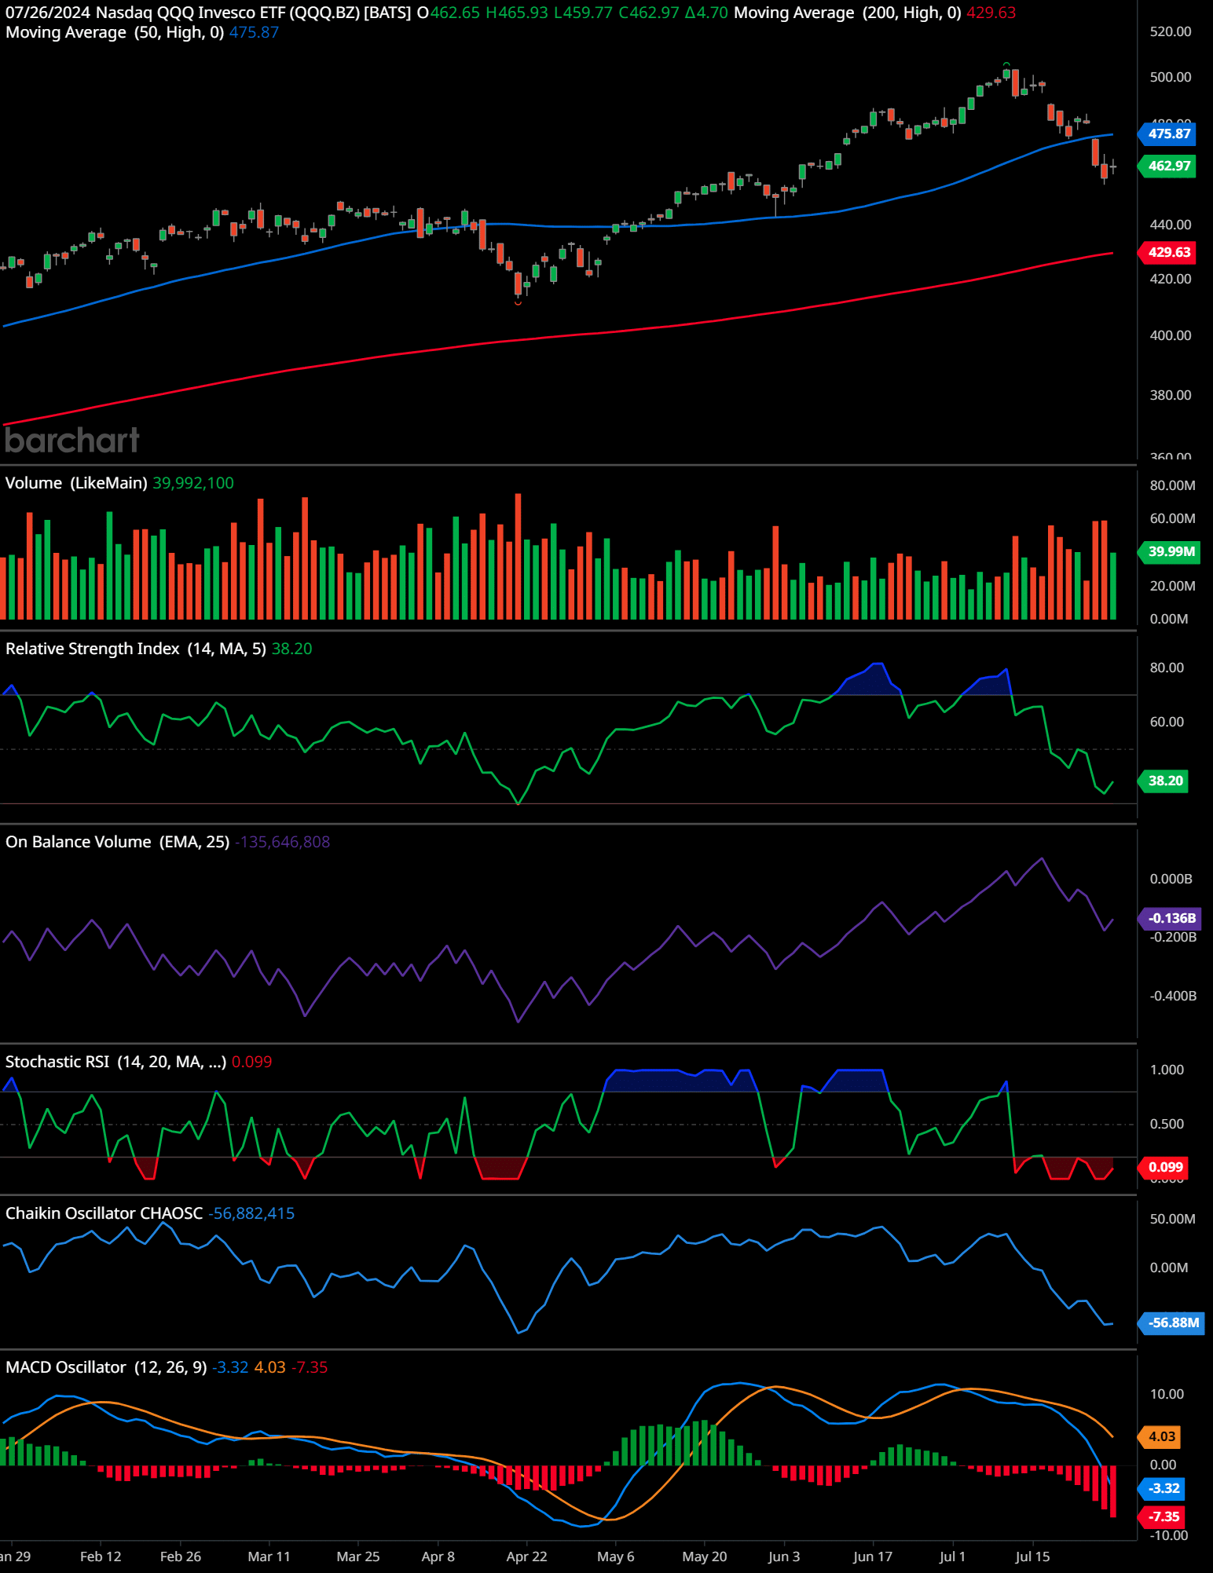The height and width of the screenshot is (1573, 1213).
Task: Click the 400.00 price axis label
Action: (x=1171, y=335)
